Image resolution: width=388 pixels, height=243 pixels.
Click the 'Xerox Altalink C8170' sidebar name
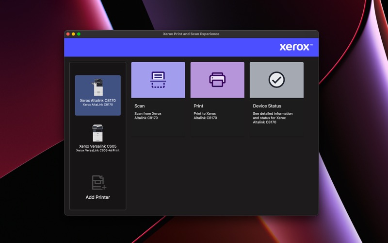coord(98,101)
